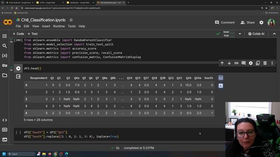Screen dimensions: 280x157
Task: Move the cell up with arrow icon
Action: coord(222,63)
